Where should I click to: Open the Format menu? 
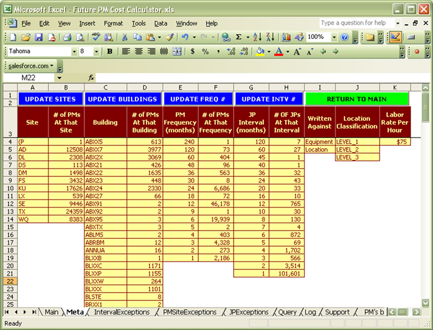(113, 23)
